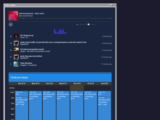Select the 'Thu 9/18' column header
160x120 pixels.
(x=77, y=84)
